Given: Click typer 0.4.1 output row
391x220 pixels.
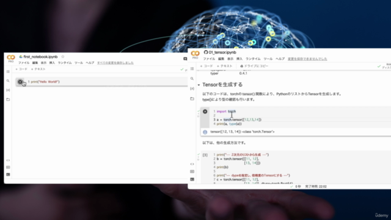Looking at the screenshot, I should pyautogui.click(x=228, y=73).
